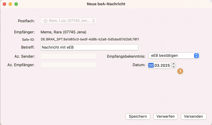The image size is (212, 125).
Task: Click the orange number 1 badge
Action: (181, 71)
